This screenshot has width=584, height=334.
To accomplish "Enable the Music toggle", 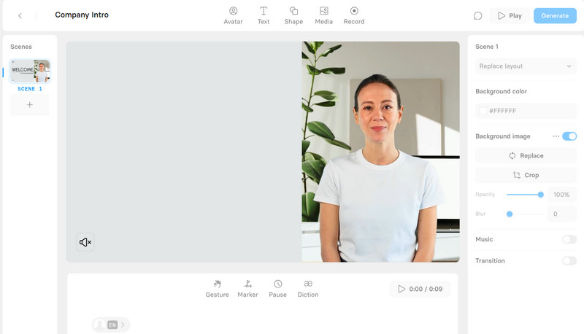I will (569, 239).
